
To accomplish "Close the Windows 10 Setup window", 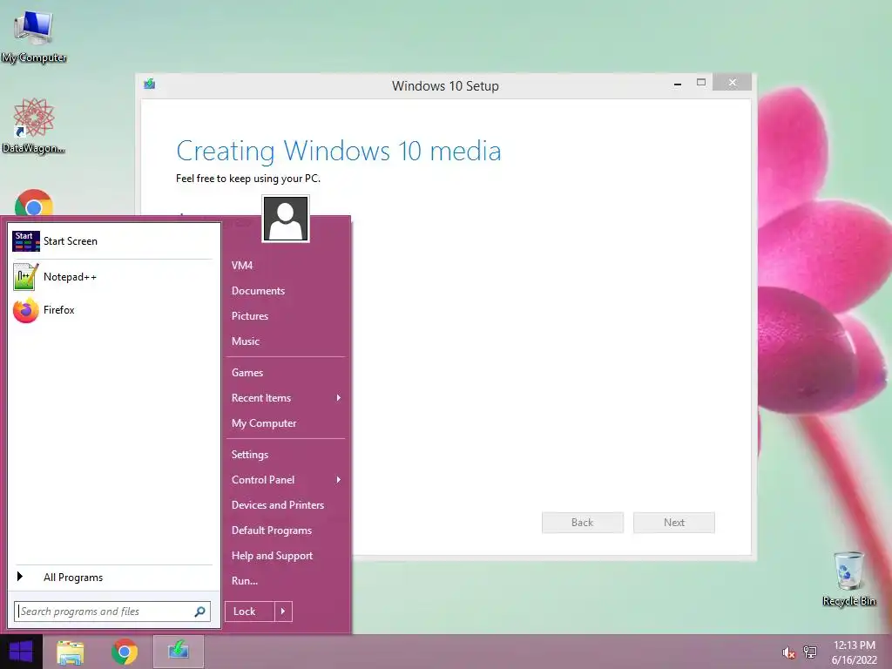I will coord(732,83).
